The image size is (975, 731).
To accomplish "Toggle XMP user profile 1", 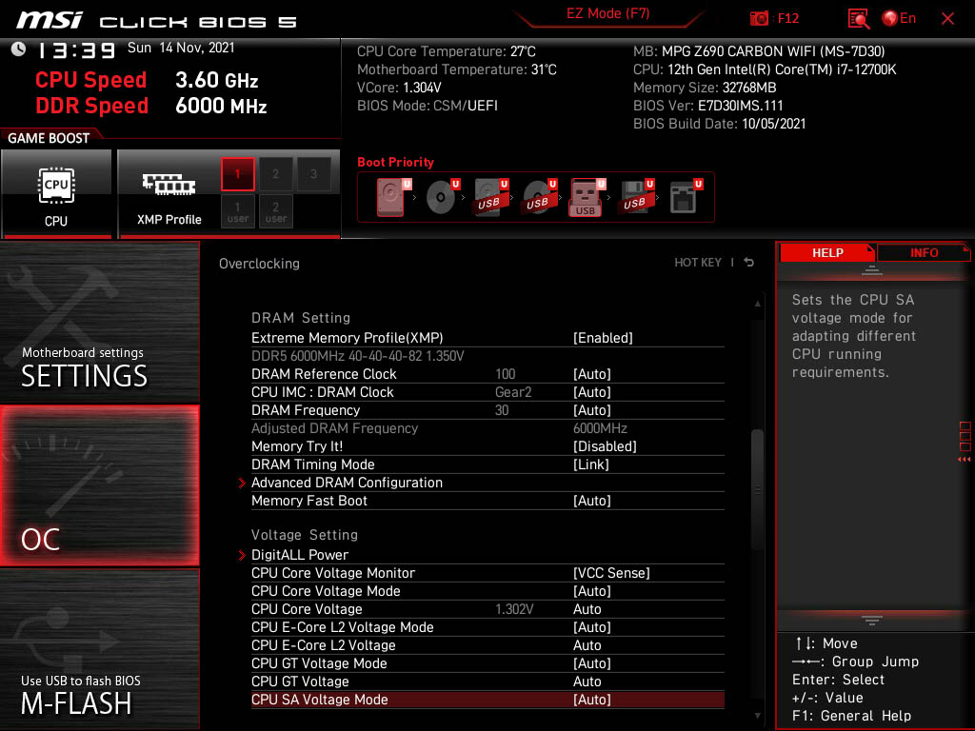I will coord(238,211).
